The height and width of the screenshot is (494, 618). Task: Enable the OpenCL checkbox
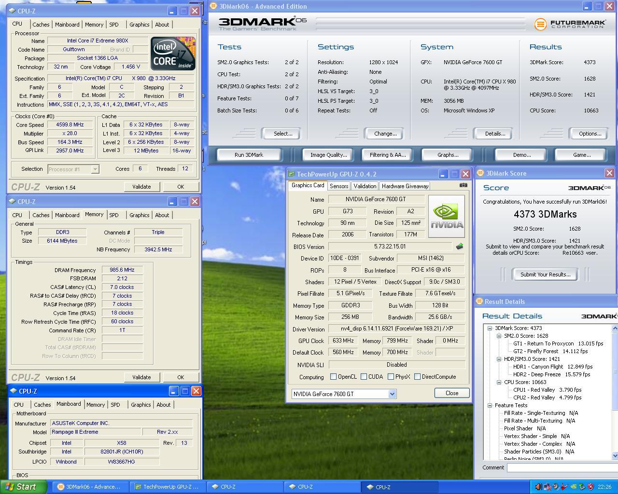click(333, 377)
